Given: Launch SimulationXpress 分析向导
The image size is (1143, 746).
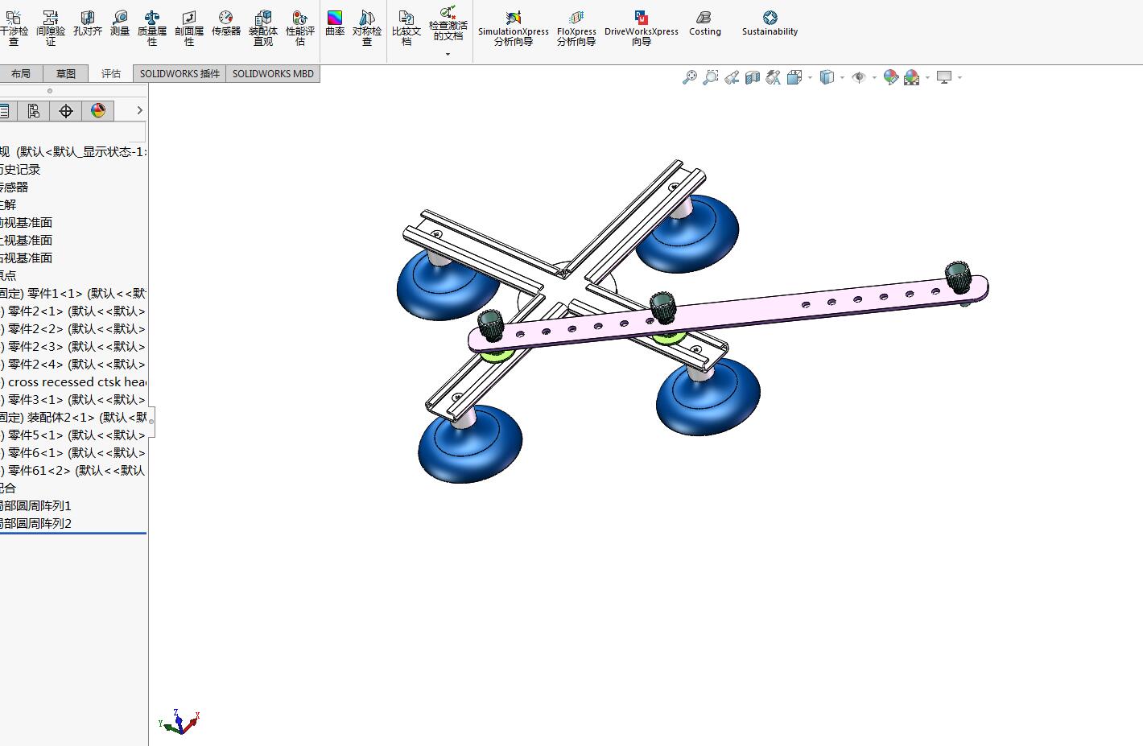Looking at the screenshot, I should [514, 28].
